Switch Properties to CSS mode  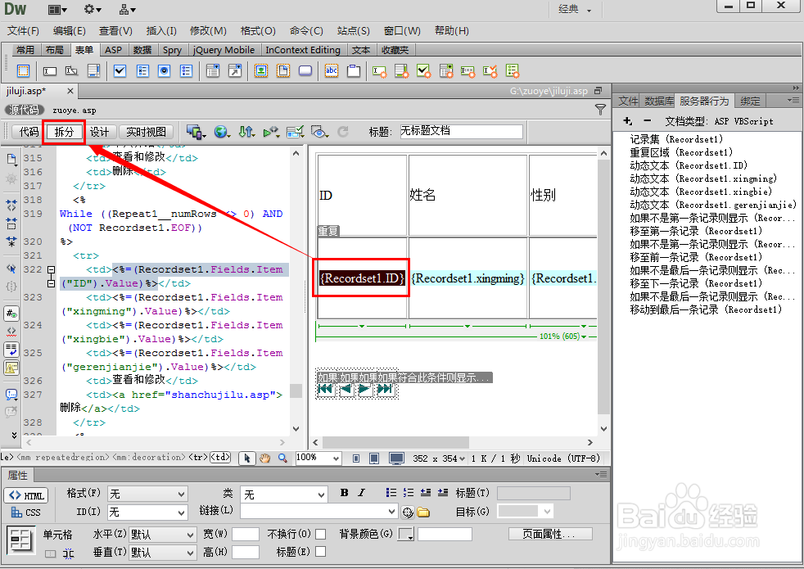click(25, 513)
